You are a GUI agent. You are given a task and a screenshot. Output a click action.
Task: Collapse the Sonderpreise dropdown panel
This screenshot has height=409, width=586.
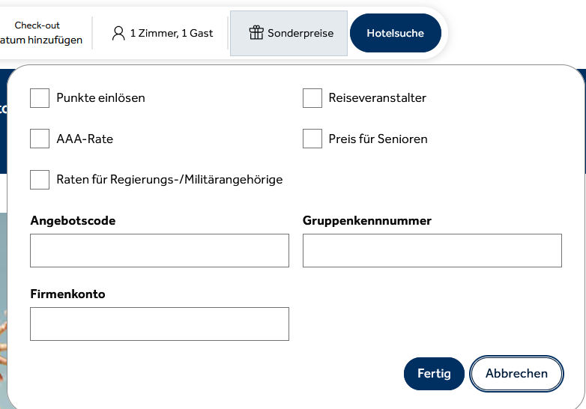289,33
